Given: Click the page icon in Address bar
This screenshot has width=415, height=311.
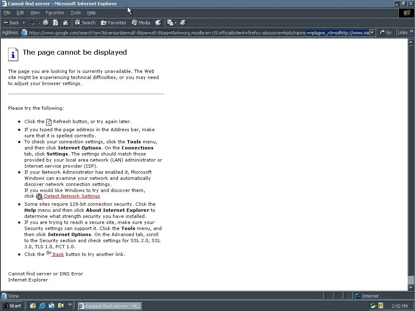Looking at the screenshot, I should coord(24,33).
